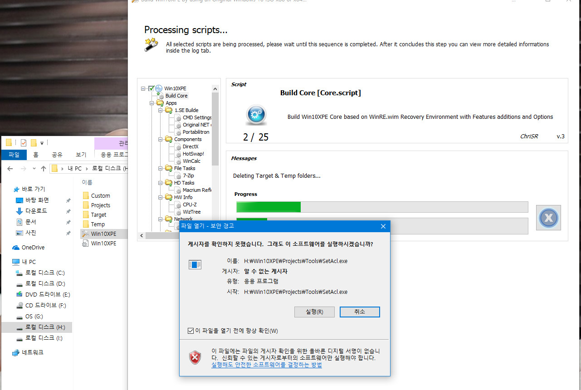The height and width of the screenshot is (390, 581).
Task: Click the Portabilitron script icon
Action: coord(178,132)
